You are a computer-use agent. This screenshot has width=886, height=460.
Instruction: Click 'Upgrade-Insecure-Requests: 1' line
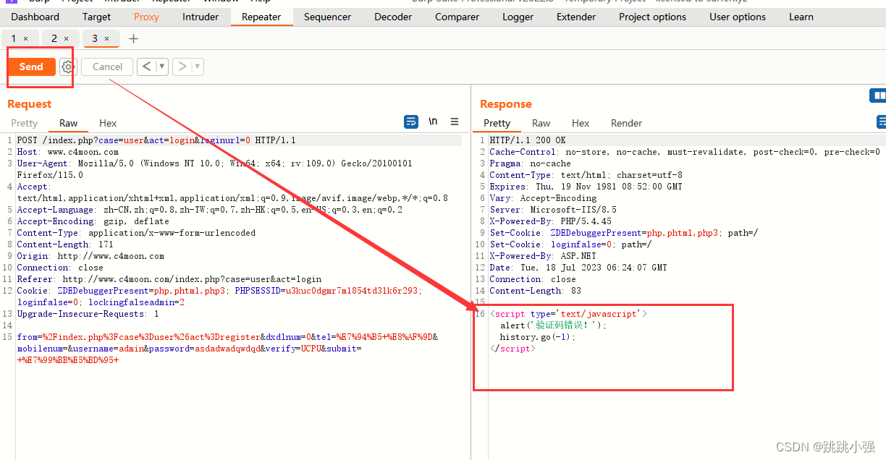click(x=88, y=314)
